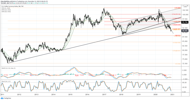Click the 2014 label on time axis

[x=53, y=94]
